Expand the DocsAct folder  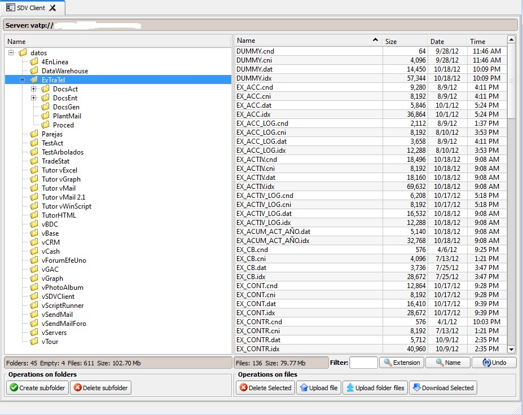pos(33,89)
